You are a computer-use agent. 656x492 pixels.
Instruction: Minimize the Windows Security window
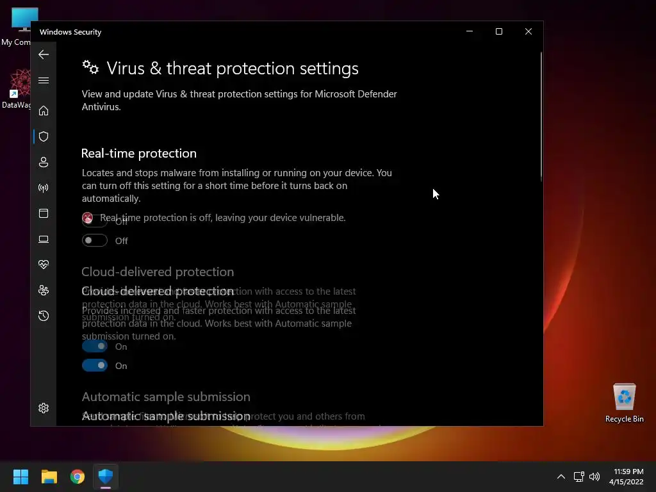click(x=470, y=31)
